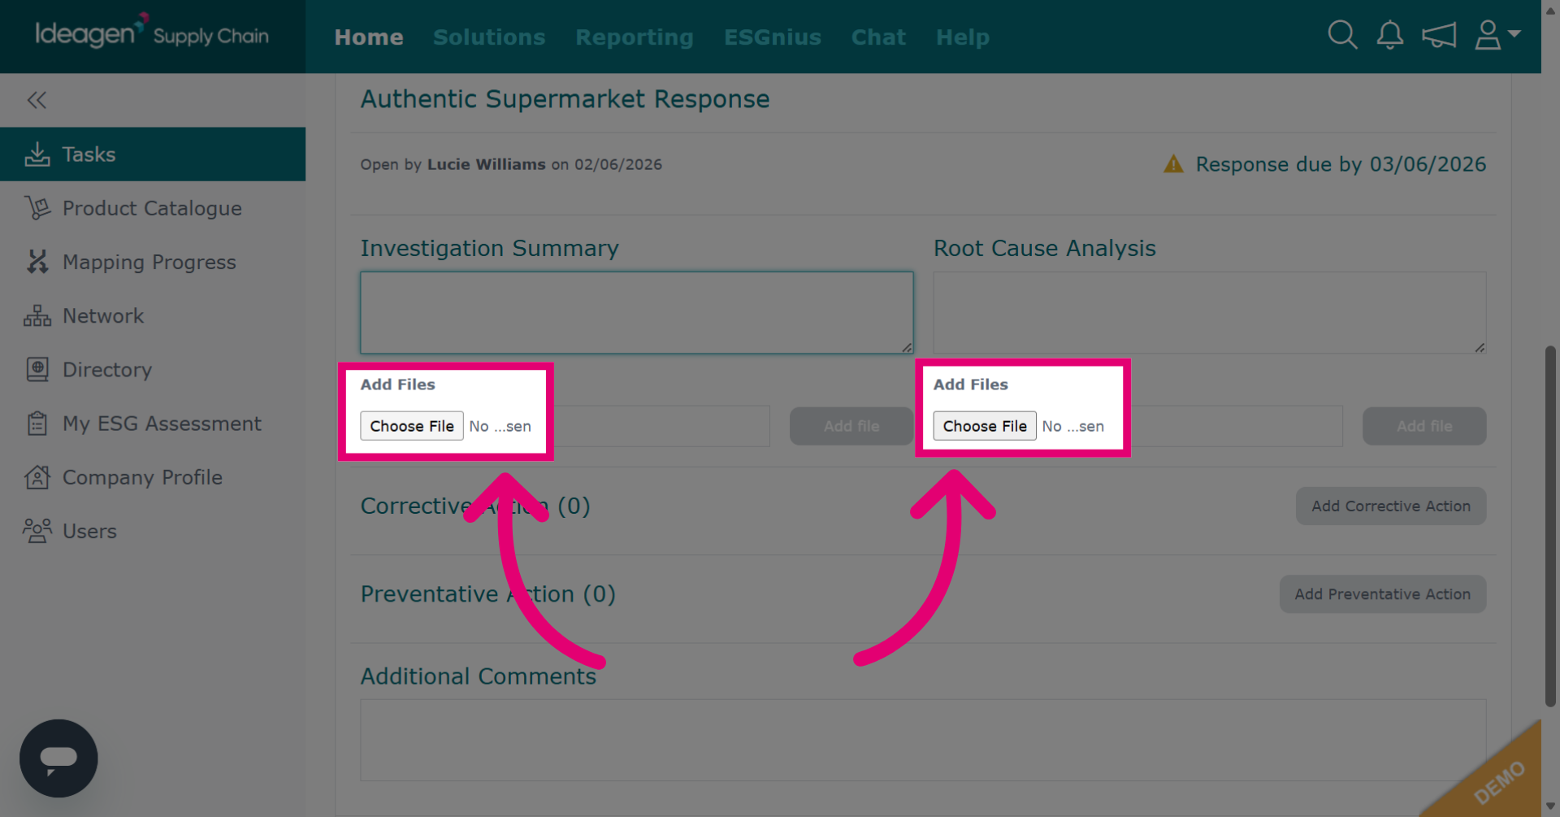Open the notifications bell icon
1560x817 pixels.
(1390, 35)
